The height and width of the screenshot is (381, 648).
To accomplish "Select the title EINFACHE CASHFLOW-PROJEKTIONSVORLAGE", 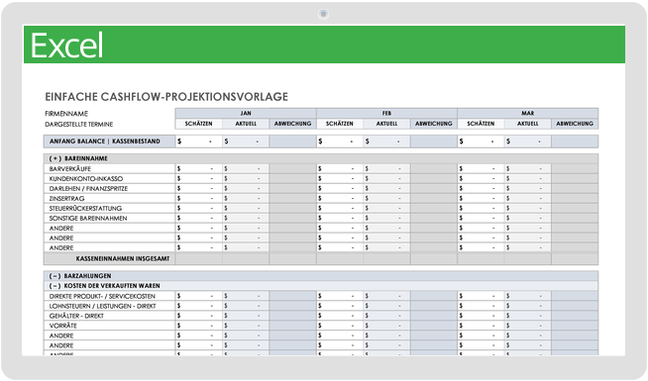I will [x=166, y=97].
